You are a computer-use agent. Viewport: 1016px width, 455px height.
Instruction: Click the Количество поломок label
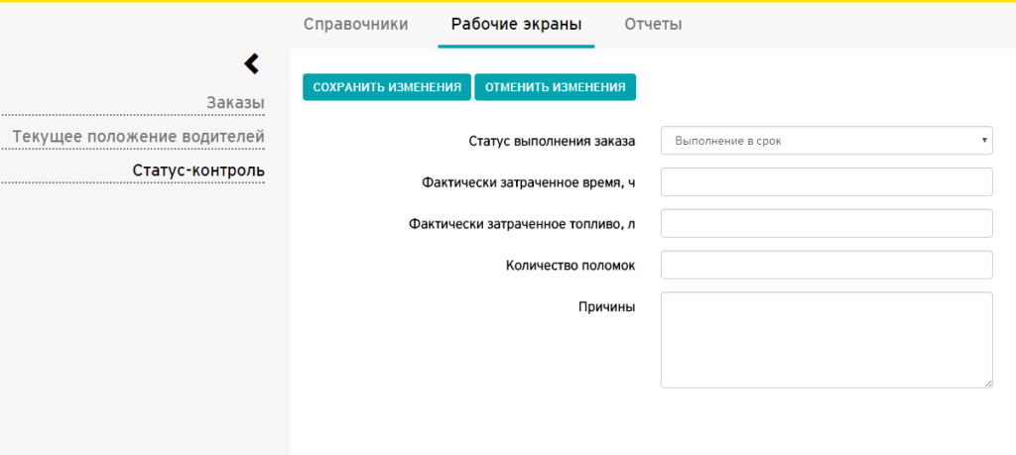point(571,266)
